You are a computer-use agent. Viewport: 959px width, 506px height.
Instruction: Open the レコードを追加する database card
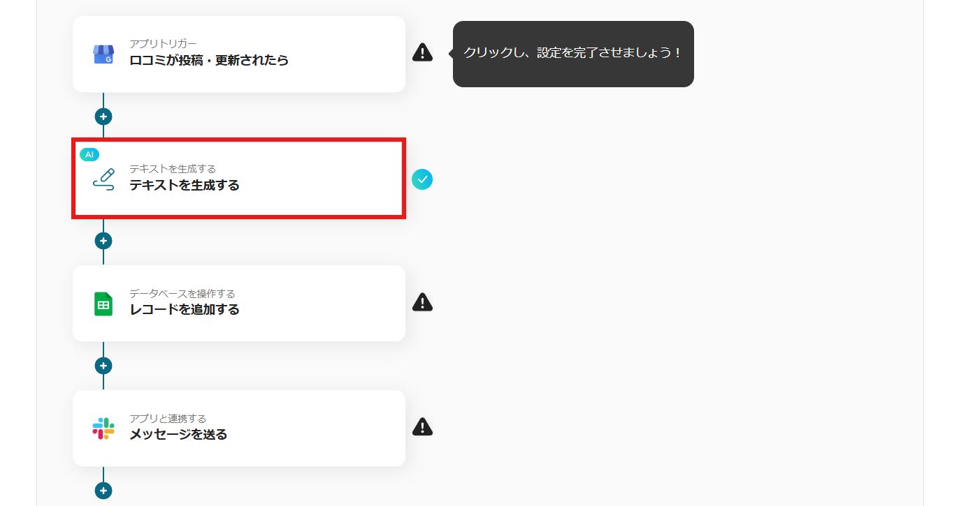tap(239, 303)
